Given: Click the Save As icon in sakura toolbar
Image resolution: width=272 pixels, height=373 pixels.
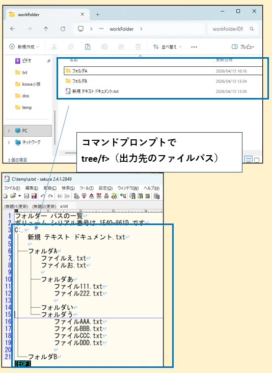Looking at the screenshot, I should (x=34, y=196).
